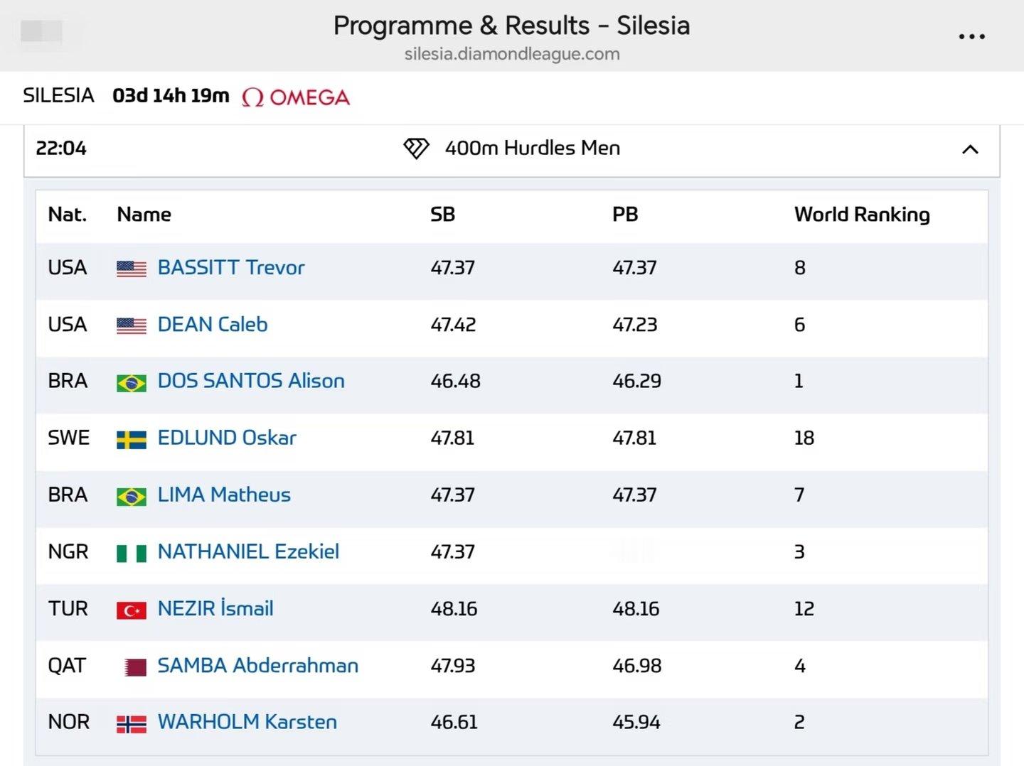
Task: Open DEAN Caleb athlete profile
Action: click(x=213, y=324)
